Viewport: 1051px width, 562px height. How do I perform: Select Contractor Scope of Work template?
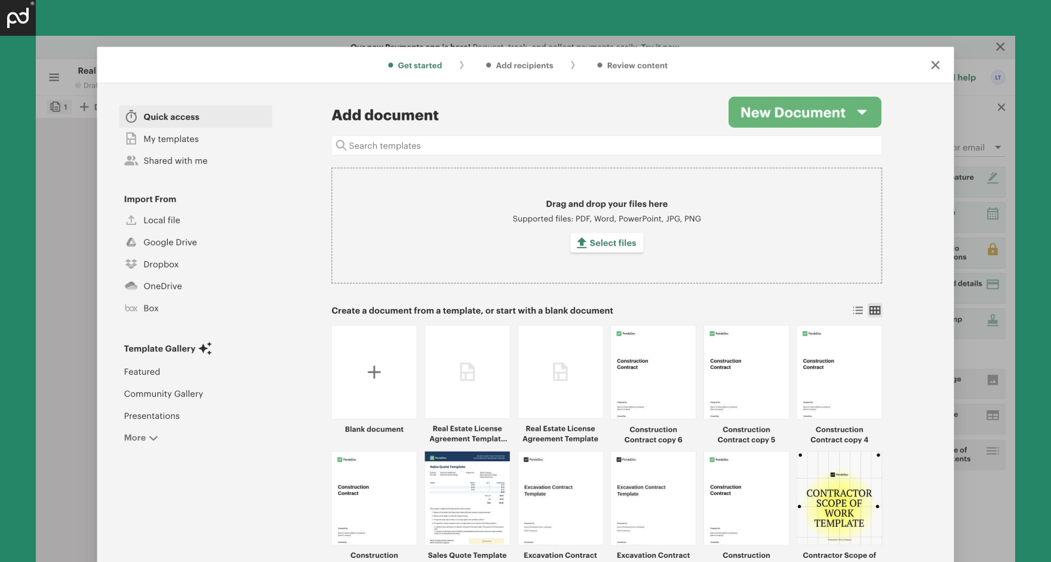840,498
